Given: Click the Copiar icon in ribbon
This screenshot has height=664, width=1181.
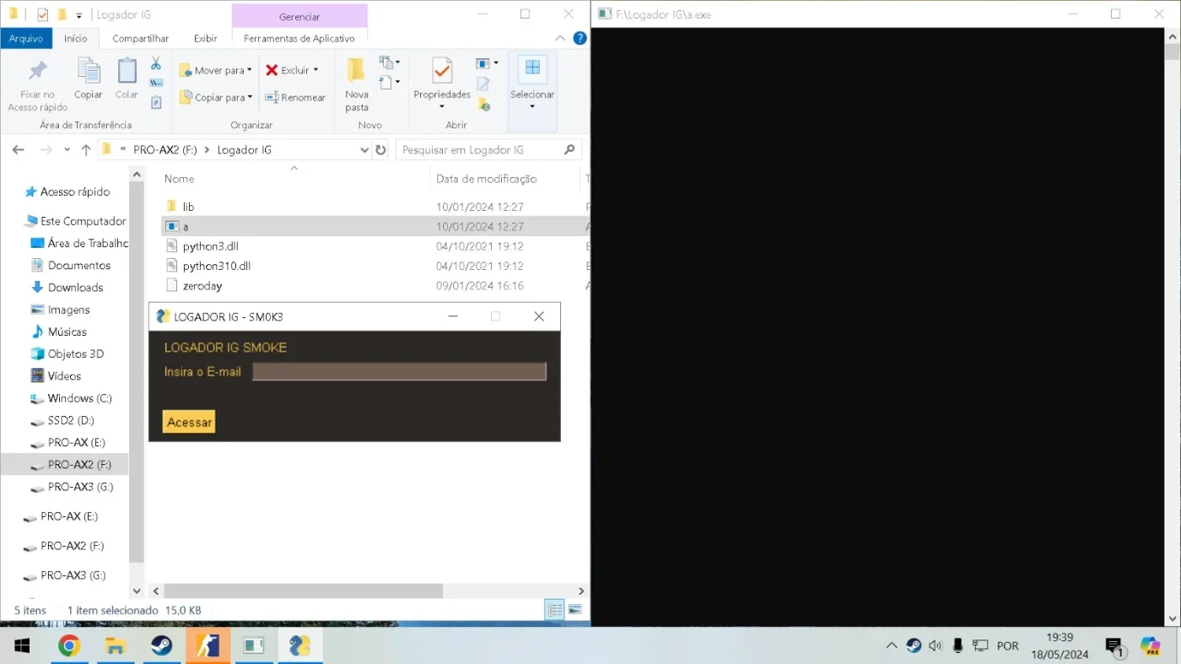Looking at the screenshot, I should tap(88, 71).
